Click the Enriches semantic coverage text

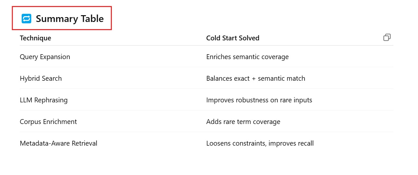click(247, 57)
